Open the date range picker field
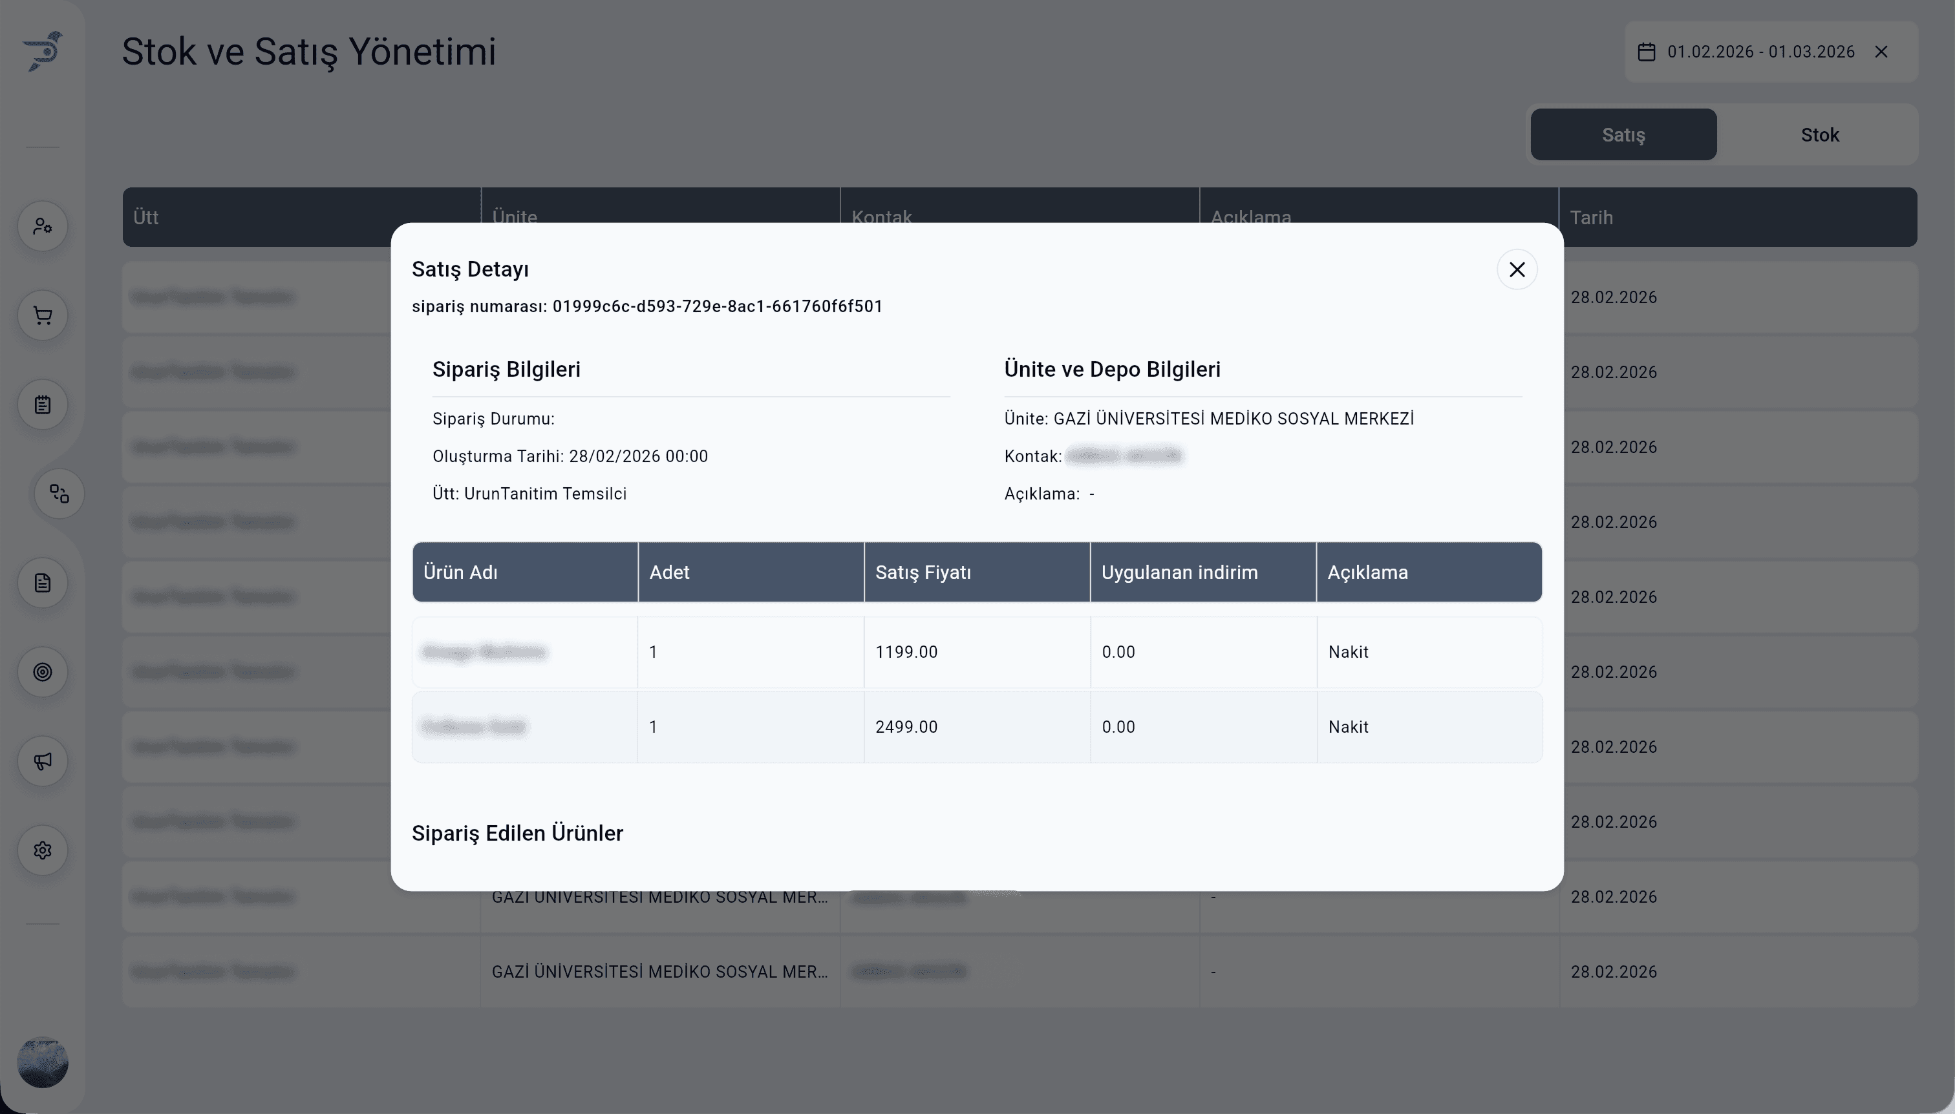Screen dimensions: 1955x1114 pyautogui.click(x=1760, y=52)
